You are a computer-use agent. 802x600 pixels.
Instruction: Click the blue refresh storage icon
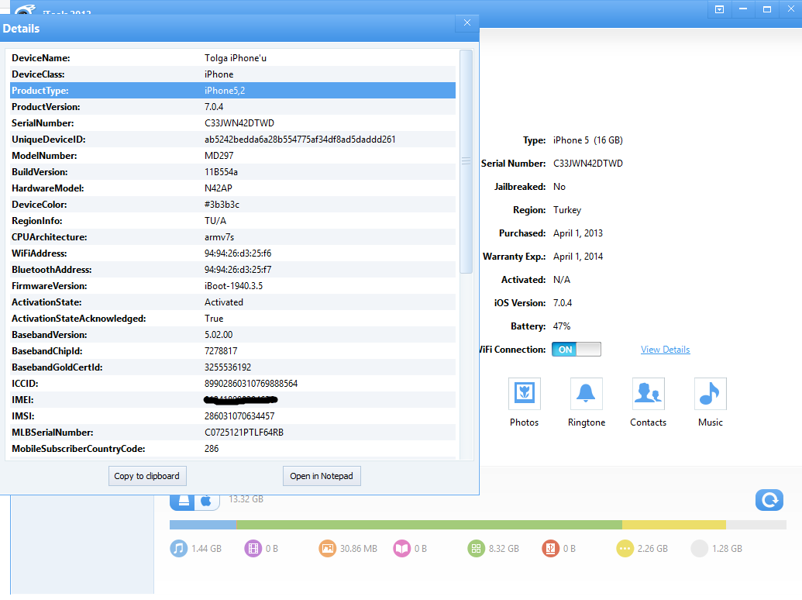pyautogui.click(x=769, y=500)
